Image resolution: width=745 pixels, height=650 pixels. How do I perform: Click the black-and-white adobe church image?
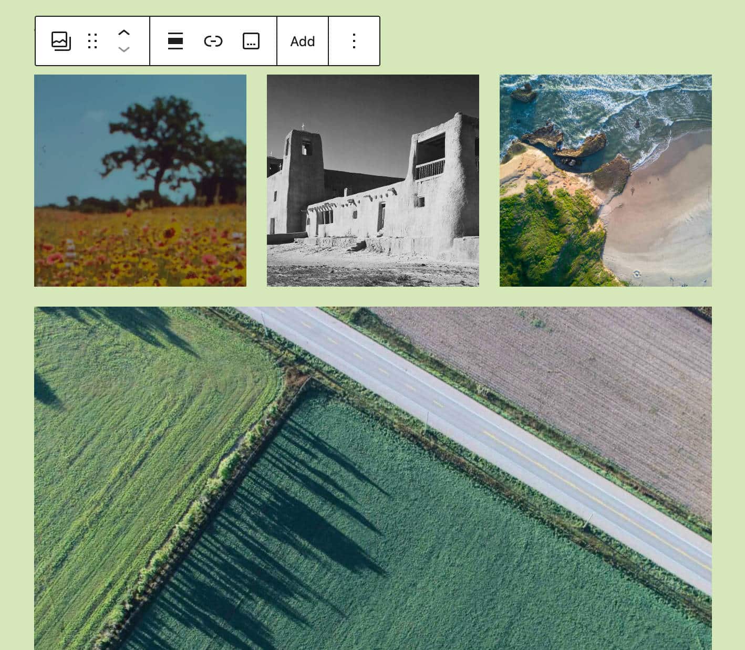[372, 180]
